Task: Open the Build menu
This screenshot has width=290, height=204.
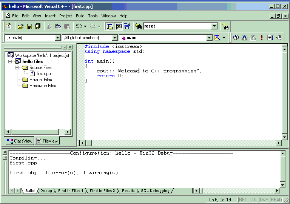Action: click(x=80, y=16)
